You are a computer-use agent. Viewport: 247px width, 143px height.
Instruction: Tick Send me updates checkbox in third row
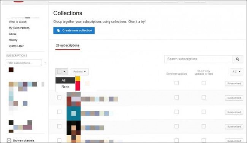pos(177,112)
